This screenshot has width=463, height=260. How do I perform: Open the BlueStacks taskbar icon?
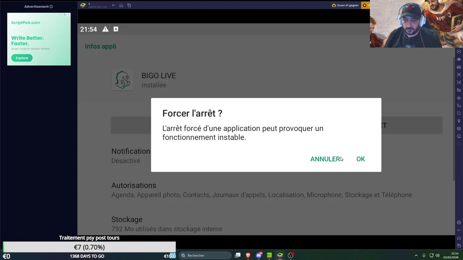(x=280, y=255)
